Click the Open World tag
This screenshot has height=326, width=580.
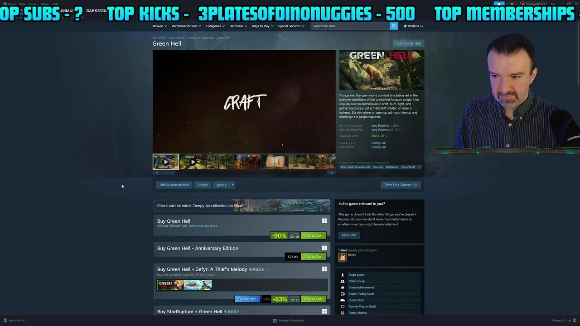pos(408,167)
